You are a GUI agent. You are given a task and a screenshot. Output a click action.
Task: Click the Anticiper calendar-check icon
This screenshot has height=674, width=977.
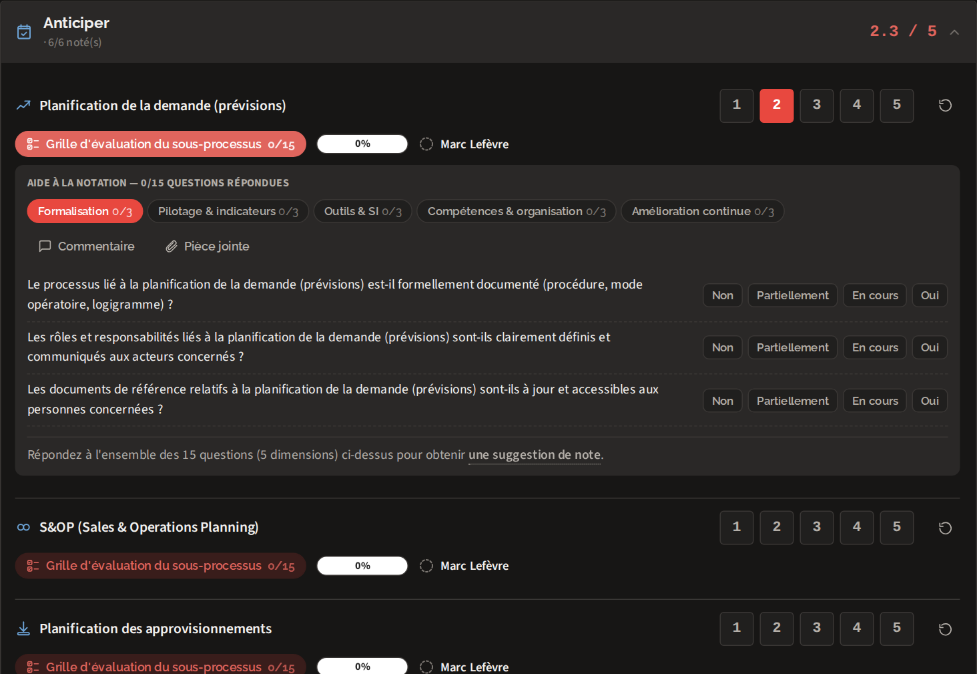pyautogui.click(x=24, y=32)
